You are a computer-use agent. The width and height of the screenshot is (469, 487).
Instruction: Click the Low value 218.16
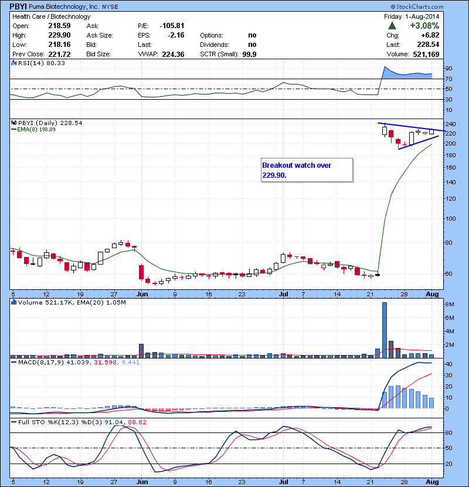[x=59, y=45]
